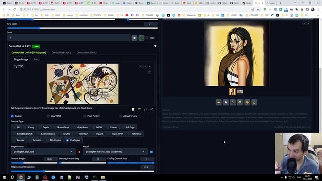Select Depth control type
The image size is (322, 181).
44,127
